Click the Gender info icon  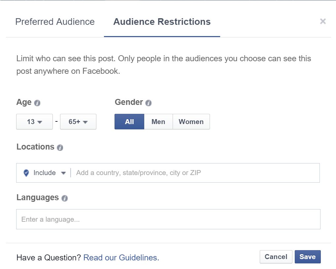149,103
